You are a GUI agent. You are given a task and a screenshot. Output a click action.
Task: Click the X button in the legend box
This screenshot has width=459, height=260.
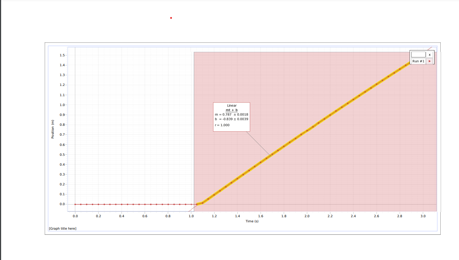click(x=430, y=55)
